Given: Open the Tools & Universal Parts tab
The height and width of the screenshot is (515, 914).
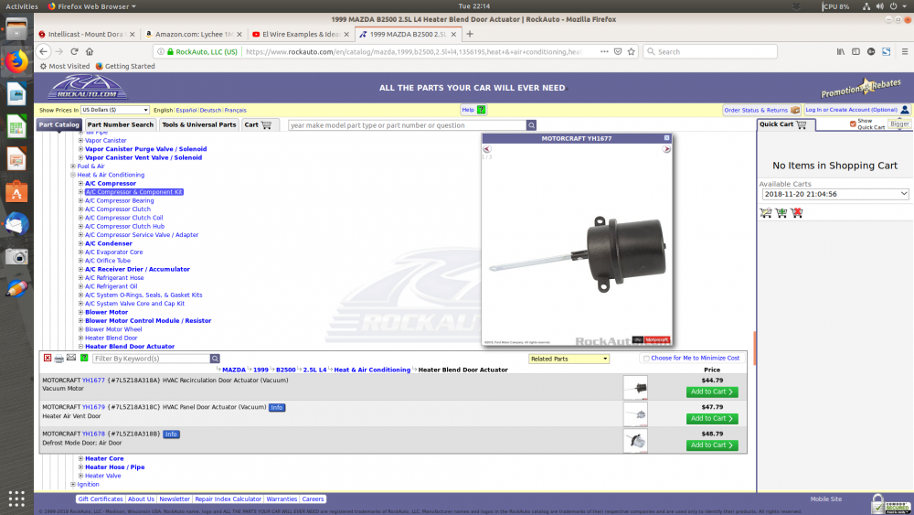Looking at the screenshot, I should [198, 124].
